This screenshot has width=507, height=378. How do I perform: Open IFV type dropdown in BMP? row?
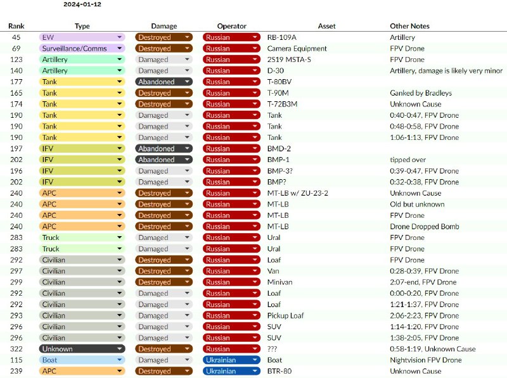82,182
